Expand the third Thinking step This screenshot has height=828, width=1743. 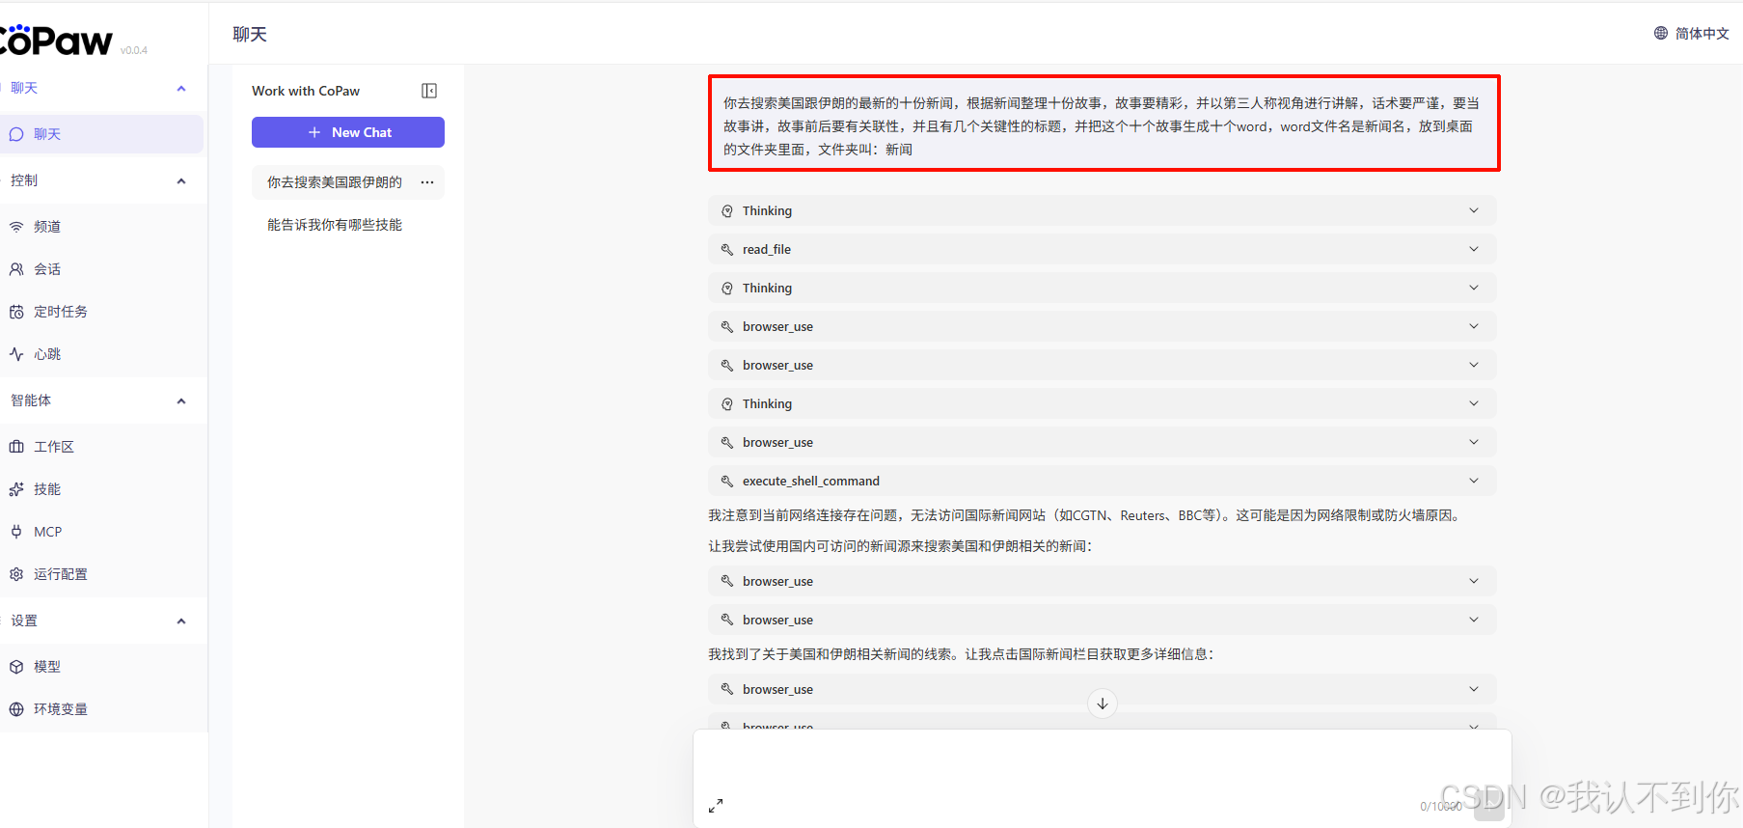1102,403
